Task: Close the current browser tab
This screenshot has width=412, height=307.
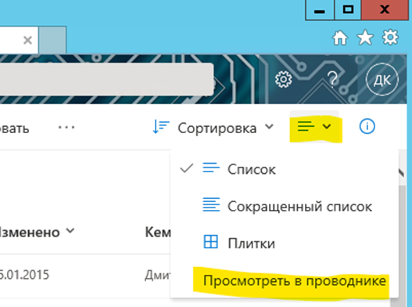Action: pos(27,40)
